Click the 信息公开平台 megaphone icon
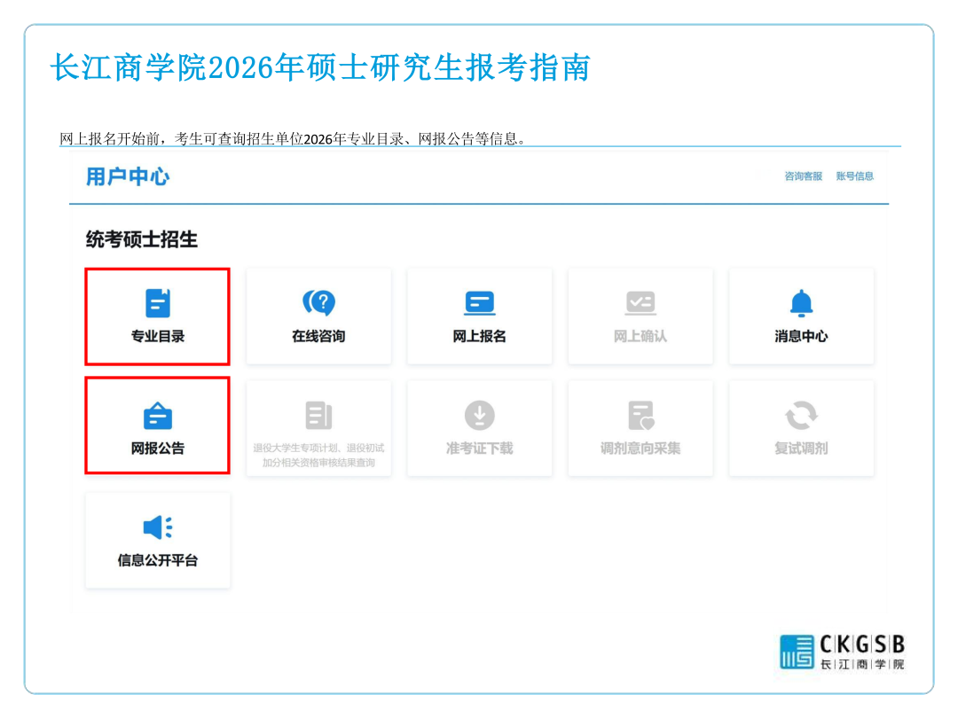The width and height of the screenshot is (958, 718). coord(157,527)
